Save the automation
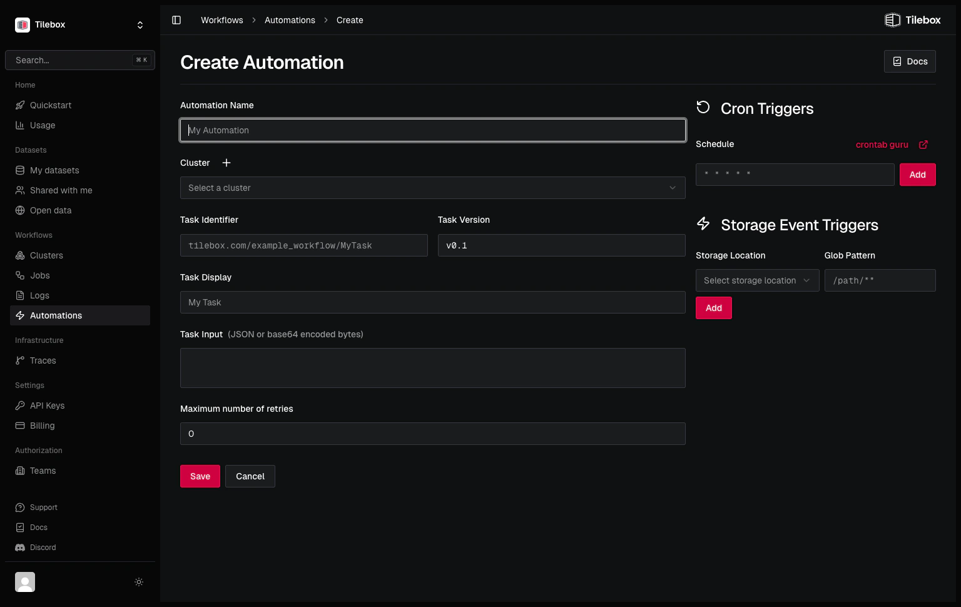961x607 pixels. 200,476
